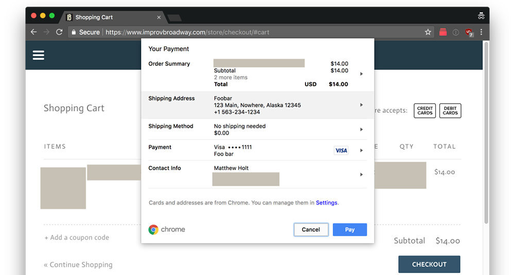515x275 pixels.
Task: Click the CREDIT CARDS badge
Action: click(425, 111)
